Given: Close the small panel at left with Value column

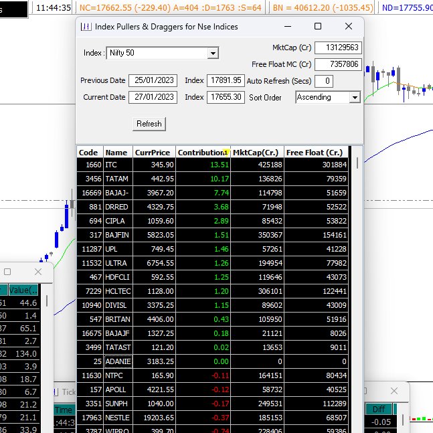Looking at the screenshot, I should [x=38, y=272].
